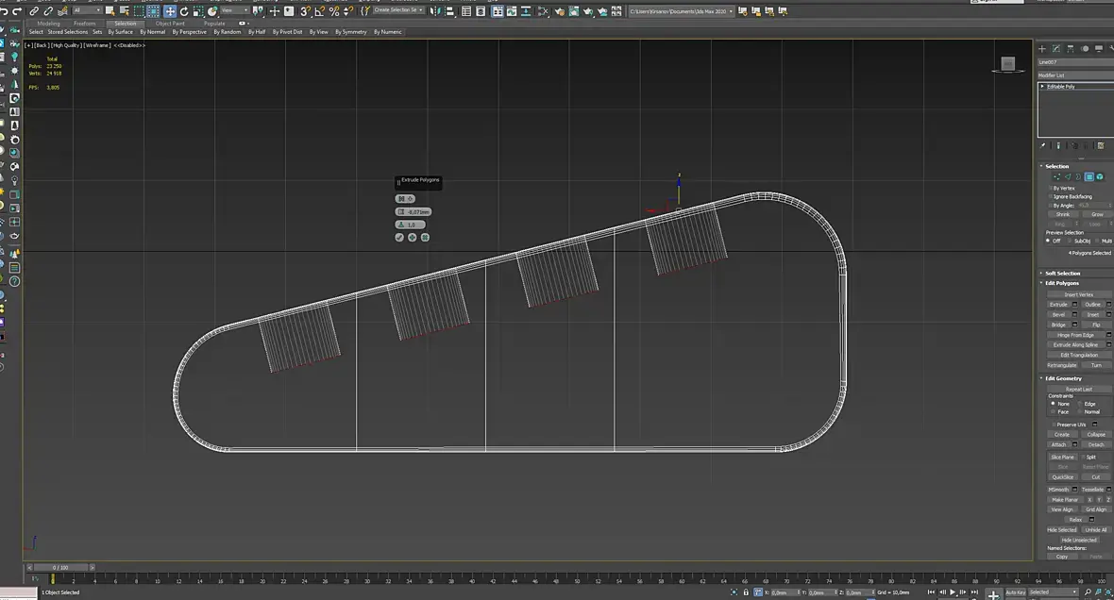Click the ViewCube in viewport corner

(x=1007, y=64)
